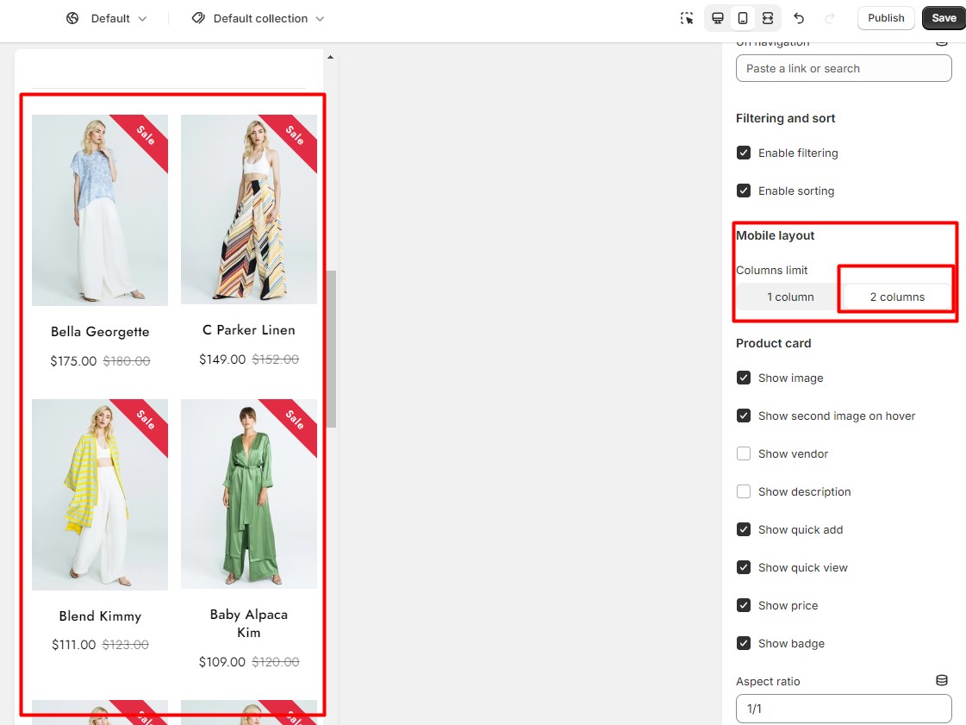Click the $175.00 sale price
966x725 pixels.
coord(73,360)
